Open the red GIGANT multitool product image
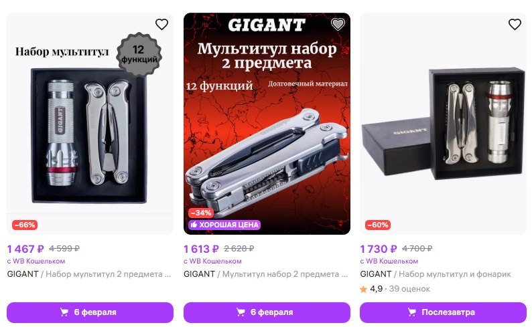Screen dimensions: 532x327 (267, 124)
